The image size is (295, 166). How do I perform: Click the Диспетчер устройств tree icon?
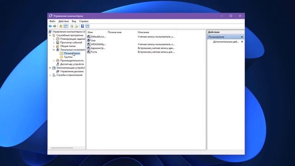58,64
